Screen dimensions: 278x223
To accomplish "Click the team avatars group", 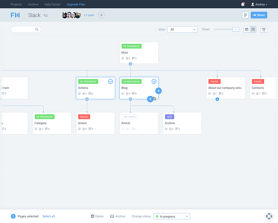I will tap(71, 15).
